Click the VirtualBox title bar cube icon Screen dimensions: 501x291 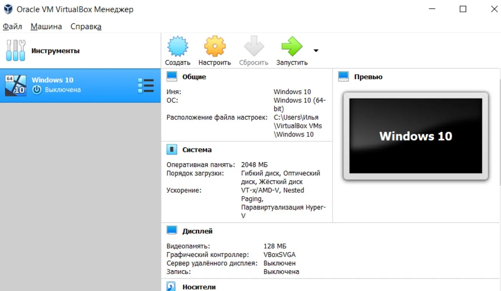[x=8, y=9]
